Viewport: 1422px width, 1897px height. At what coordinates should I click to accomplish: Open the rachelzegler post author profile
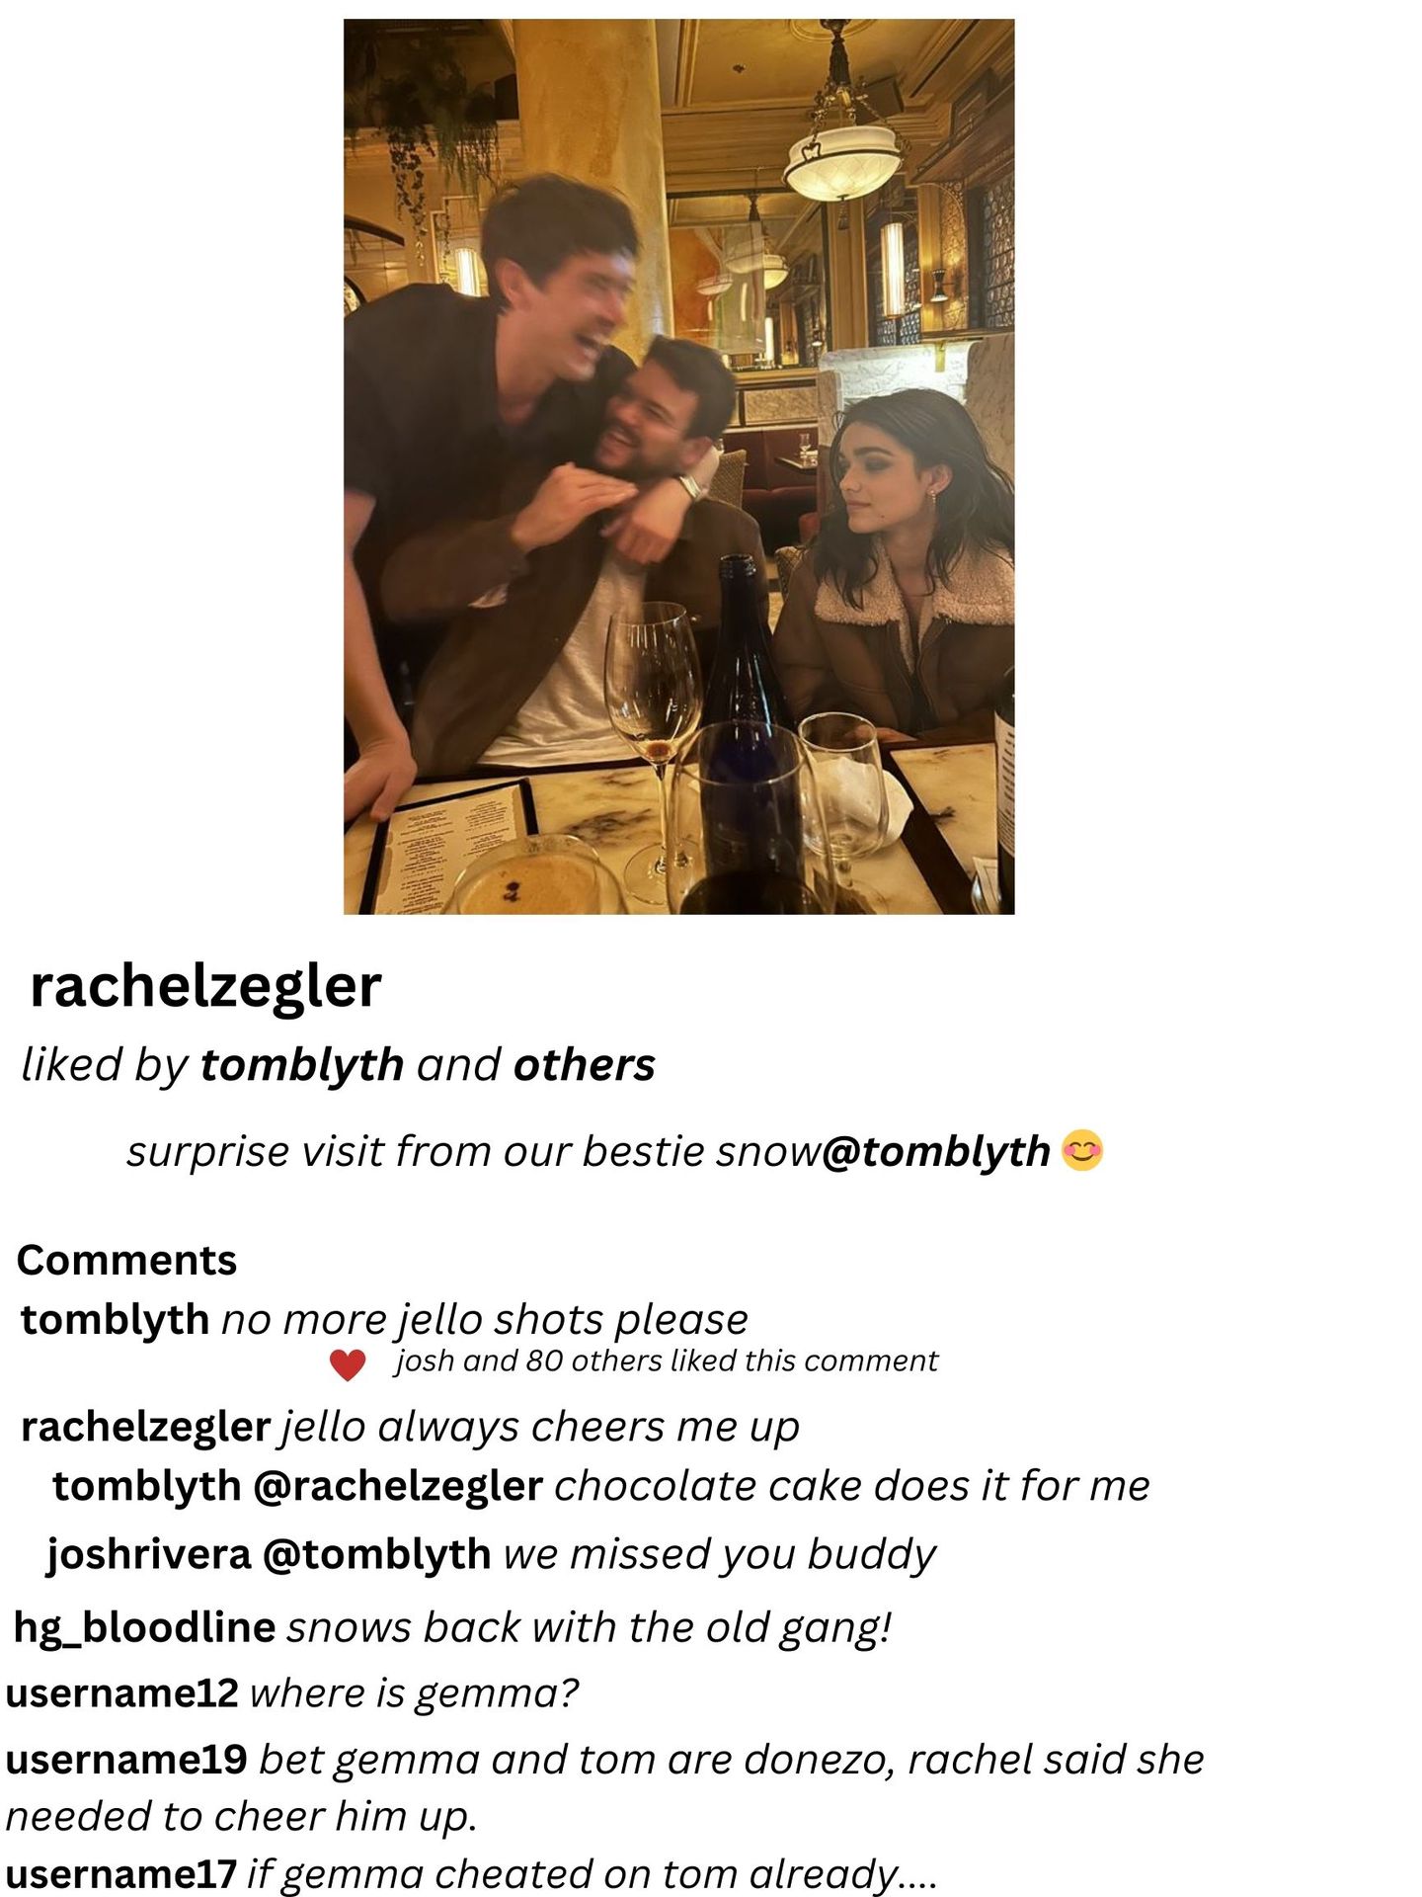(205, 986)
